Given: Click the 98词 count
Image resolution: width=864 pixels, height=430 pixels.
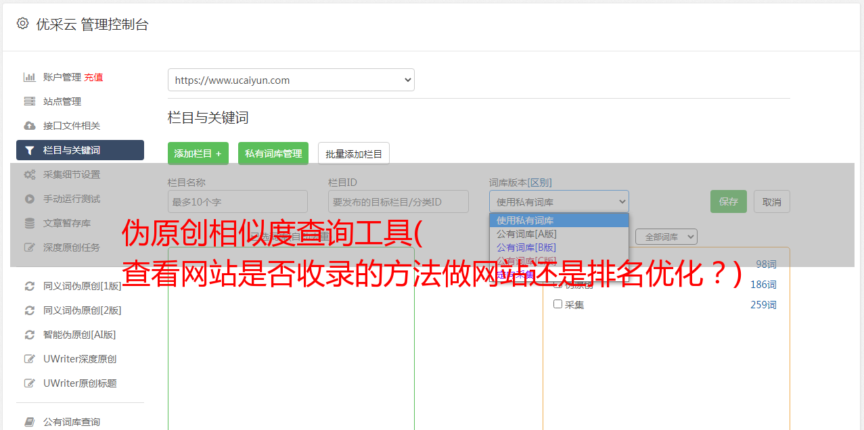Looking at the screenshot, I should (766, 264).
